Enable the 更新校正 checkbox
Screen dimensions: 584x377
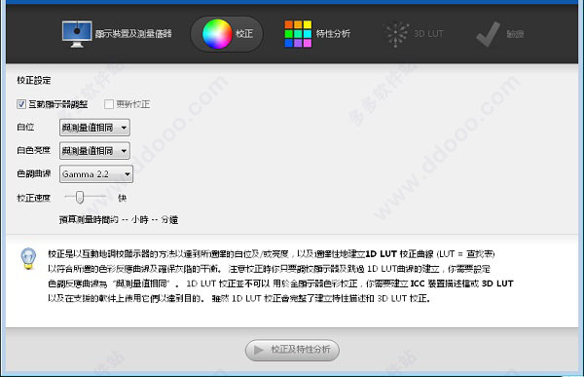tap(109, 104)
